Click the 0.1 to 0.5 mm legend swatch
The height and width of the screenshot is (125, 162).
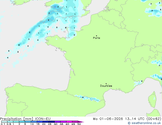coord(4,122)
